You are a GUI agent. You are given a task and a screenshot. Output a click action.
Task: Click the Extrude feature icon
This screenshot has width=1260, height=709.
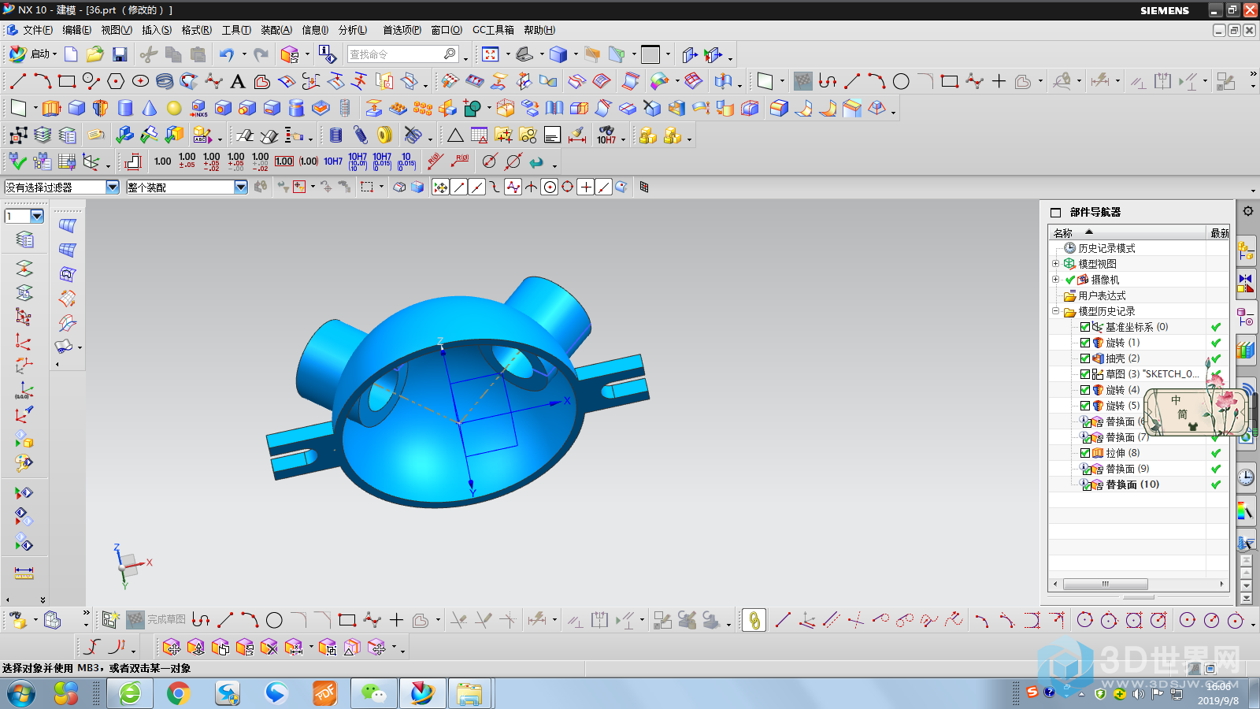point(51,108)
